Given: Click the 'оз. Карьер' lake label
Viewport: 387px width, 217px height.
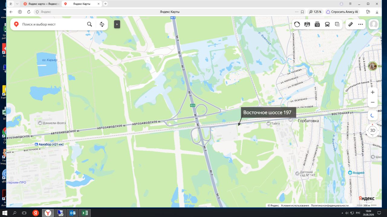Looking at the screenshot, I should tap(50, 60).
